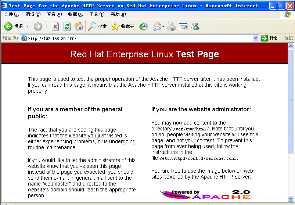The image size is (295, 205).
Task: Click the 链接 Links toolbar label
Action: (288, 38)
